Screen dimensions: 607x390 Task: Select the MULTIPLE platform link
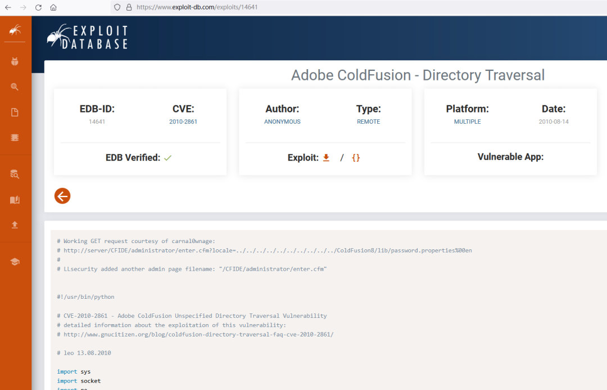click(x=467, y=122)
